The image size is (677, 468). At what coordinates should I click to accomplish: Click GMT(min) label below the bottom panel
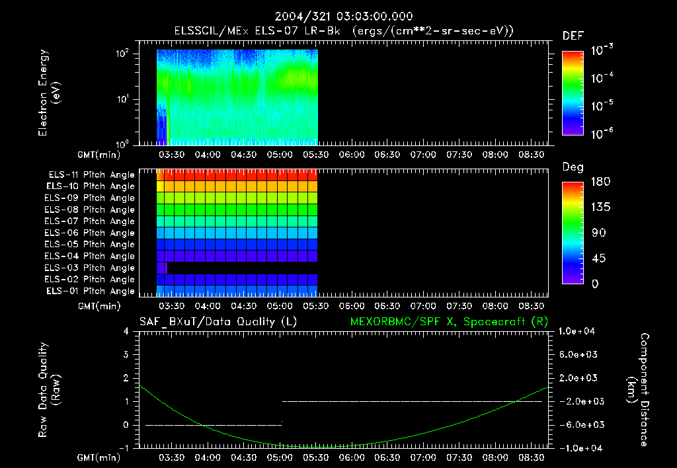click(x=99, y=457)
